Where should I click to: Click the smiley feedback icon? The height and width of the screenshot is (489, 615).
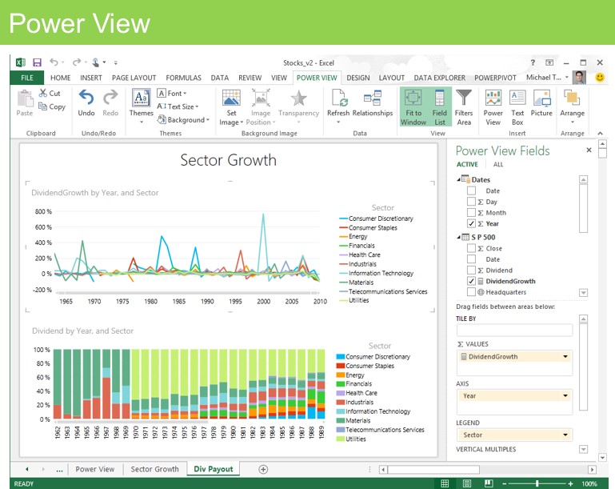(x=600, y=78)
